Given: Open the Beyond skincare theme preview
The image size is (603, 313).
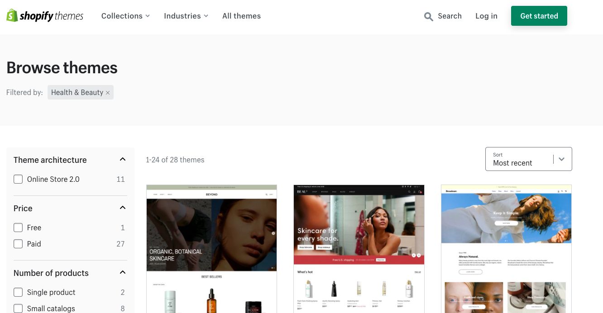Looking at the screenshot, I should tap(211, 249).
